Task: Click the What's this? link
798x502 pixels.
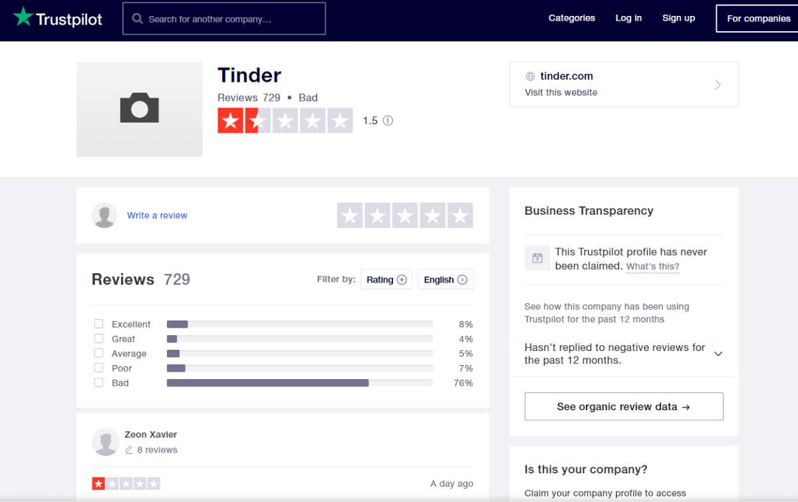Action: 652,267
